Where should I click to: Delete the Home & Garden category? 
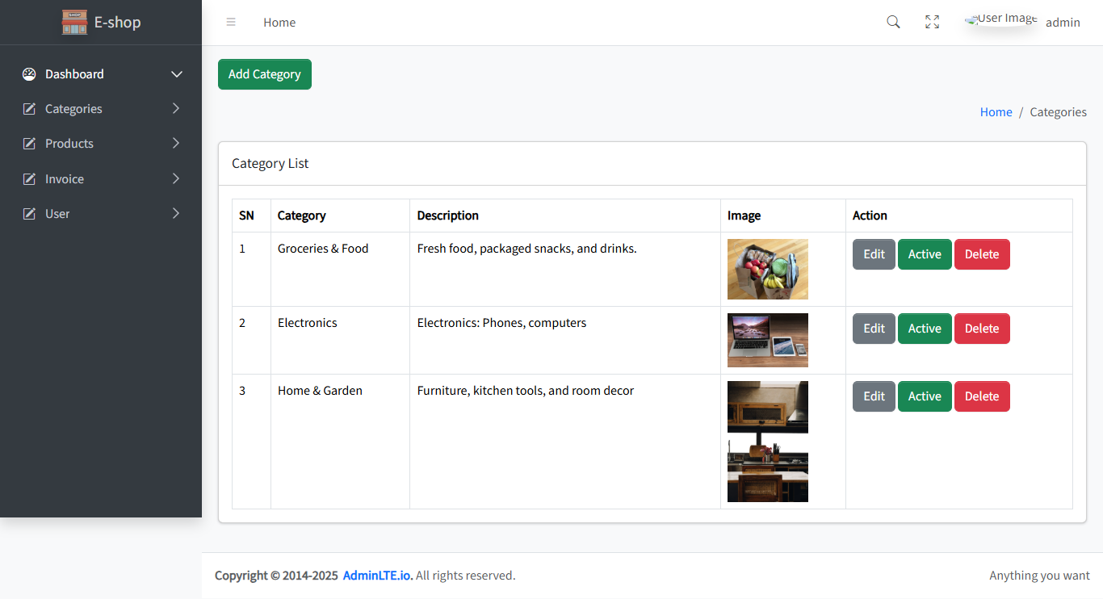coord(982,396)
